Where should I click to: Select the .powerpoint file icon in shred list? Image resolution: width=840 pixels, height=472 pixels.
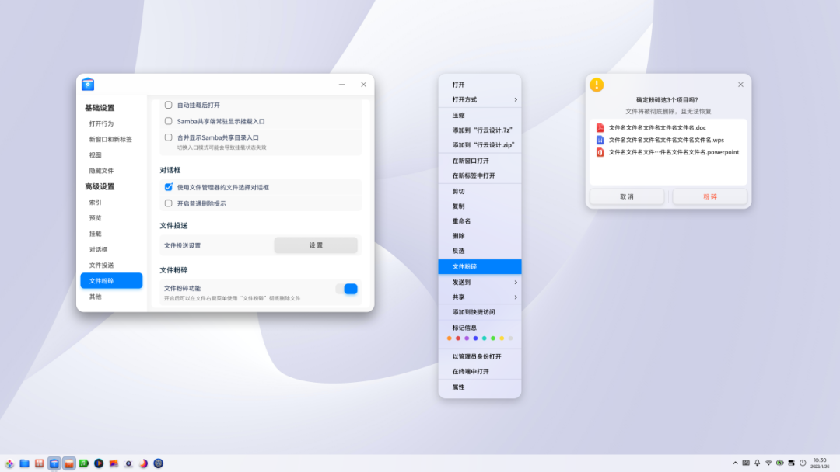600,152
